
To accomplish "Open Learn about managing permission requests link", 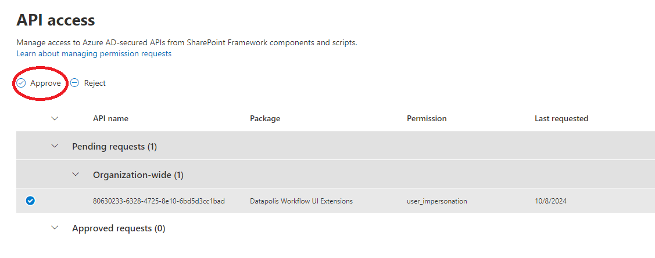I will tap(94, 53).
